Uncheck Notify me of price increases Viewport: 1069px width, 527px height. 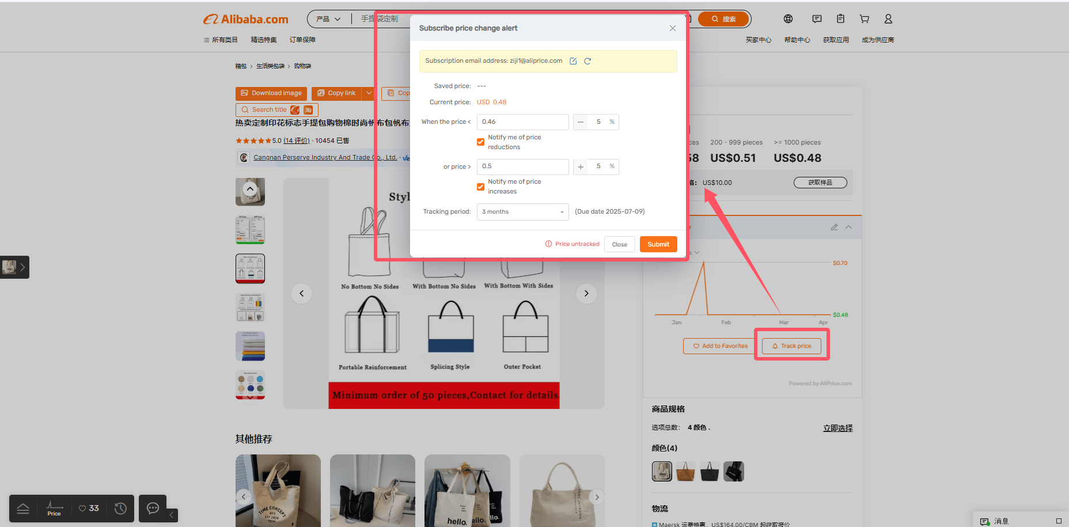pyautogui.click(x=480, y=187)
